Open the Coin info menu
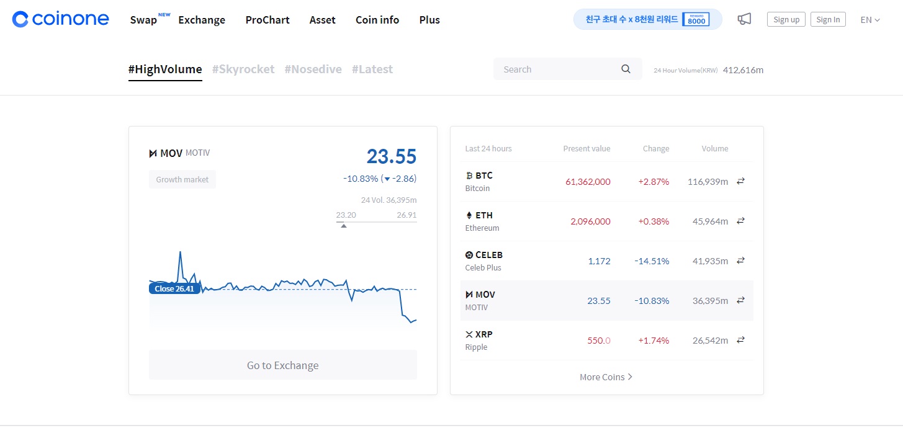903x428 pixels. pos(377,20)
